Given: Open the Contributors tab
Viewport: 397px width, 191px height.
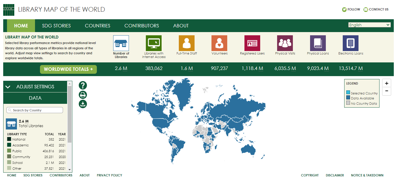Looking at the screenshot, I should pyautogui.click(x=142, y=26).
